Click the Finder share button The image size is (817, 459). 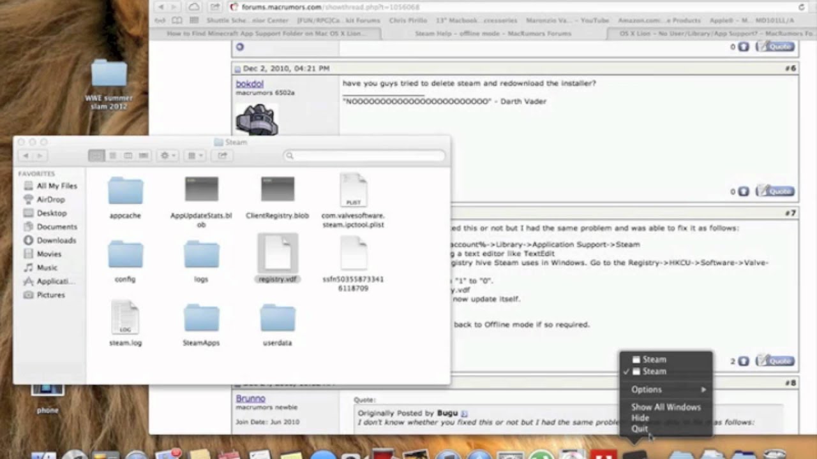click(221, 156)
